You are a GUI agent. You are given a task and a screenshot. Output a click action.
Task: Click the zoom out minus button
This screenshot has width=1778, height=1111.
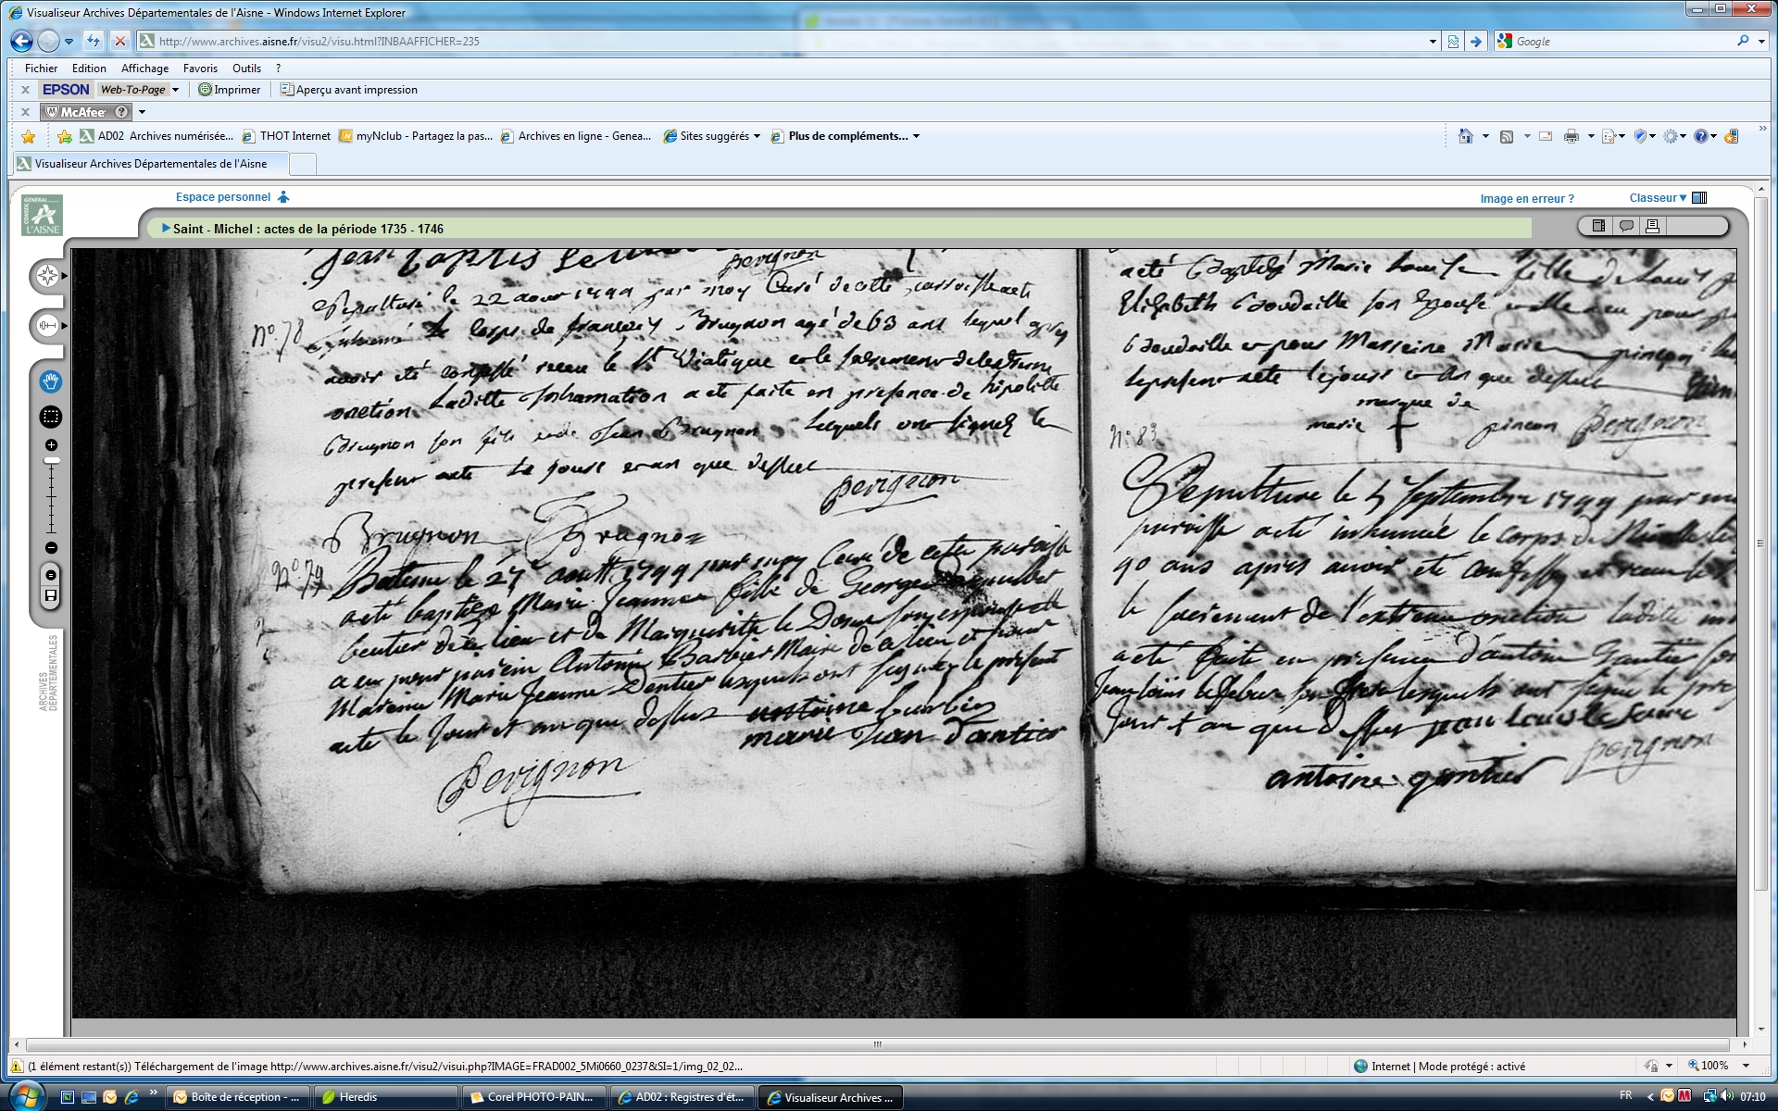coord(51,548)
